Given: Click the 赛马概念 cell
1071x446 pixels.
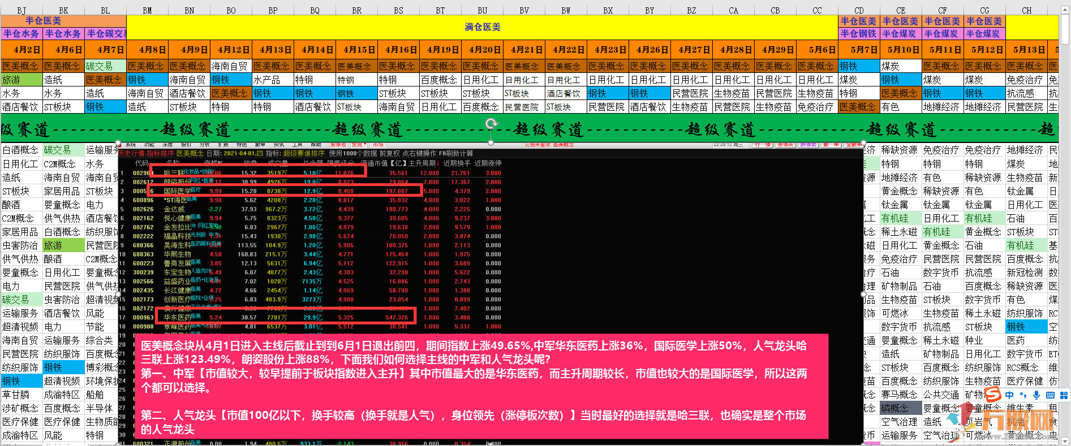Looking at the screenshot, I should [x=901, y=395].
